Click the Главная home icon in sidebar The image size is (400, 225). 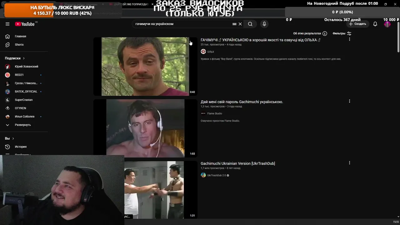[7, 36]
